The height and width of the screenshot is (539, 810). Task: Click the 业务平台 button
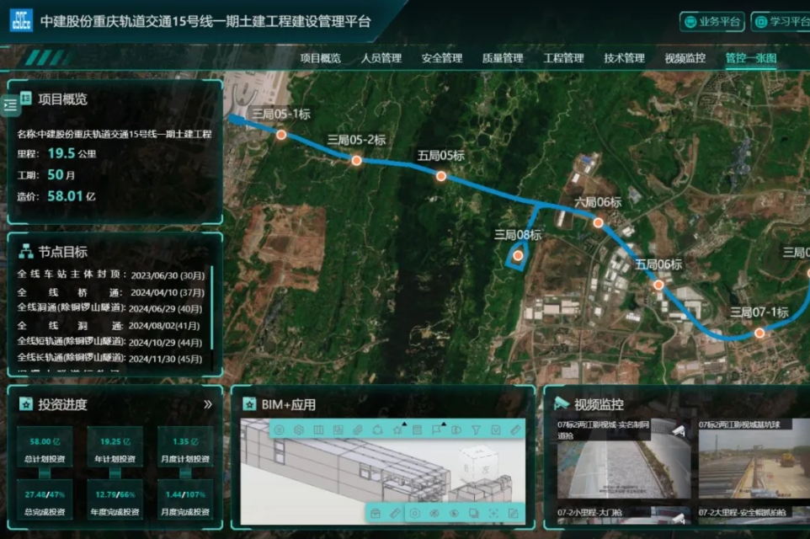tap(712, 22)
